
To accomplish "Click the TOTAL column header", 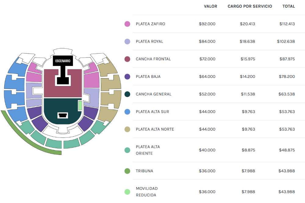I will [289, 6].
